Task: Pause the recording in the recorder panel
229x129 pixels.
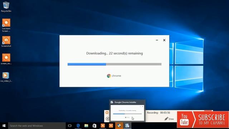Action: [x=107, y=119]
